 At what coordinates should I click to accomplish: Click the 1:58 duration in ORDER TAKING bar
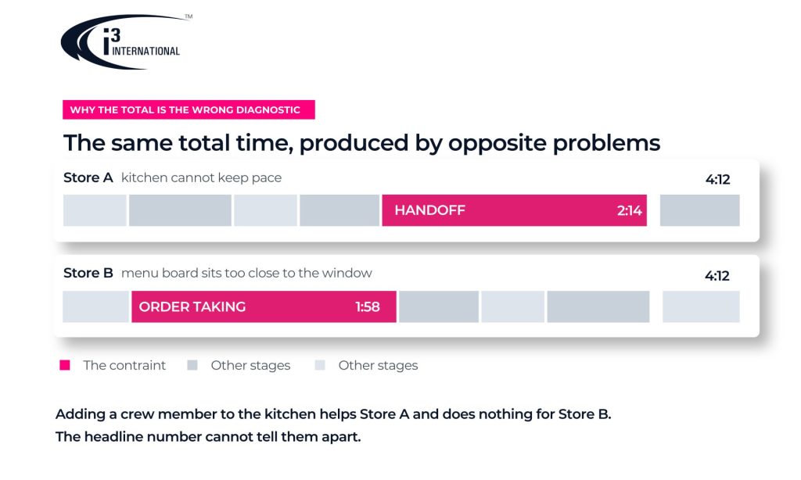point(368,307)
